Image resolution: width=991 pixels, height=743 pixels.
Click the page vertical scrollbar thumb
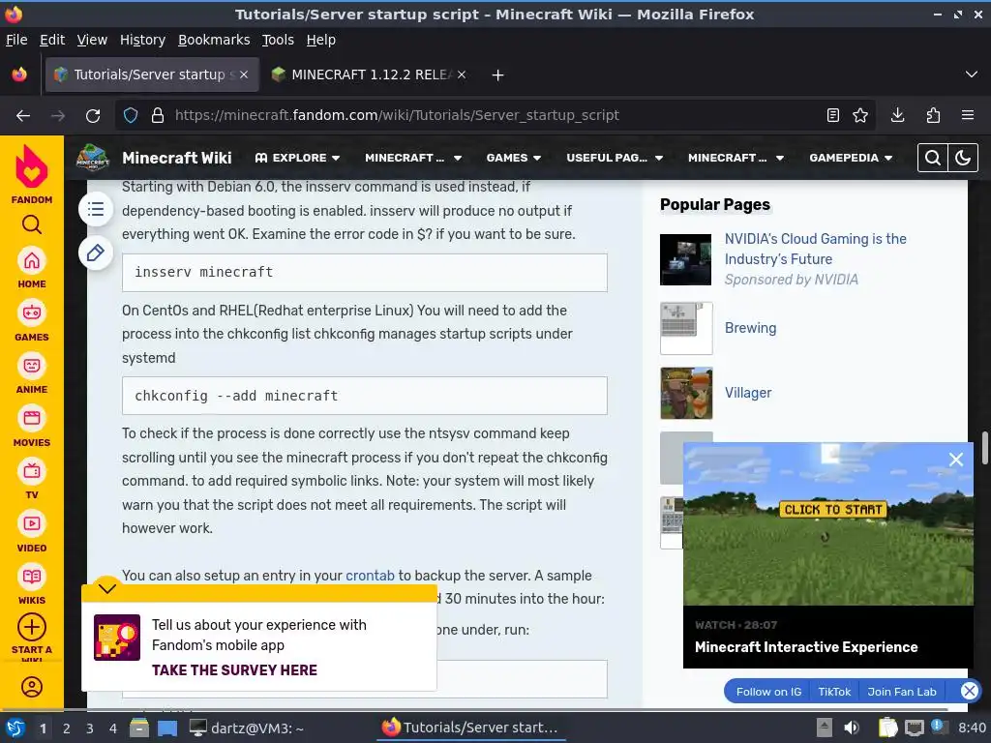click(984, 448)
